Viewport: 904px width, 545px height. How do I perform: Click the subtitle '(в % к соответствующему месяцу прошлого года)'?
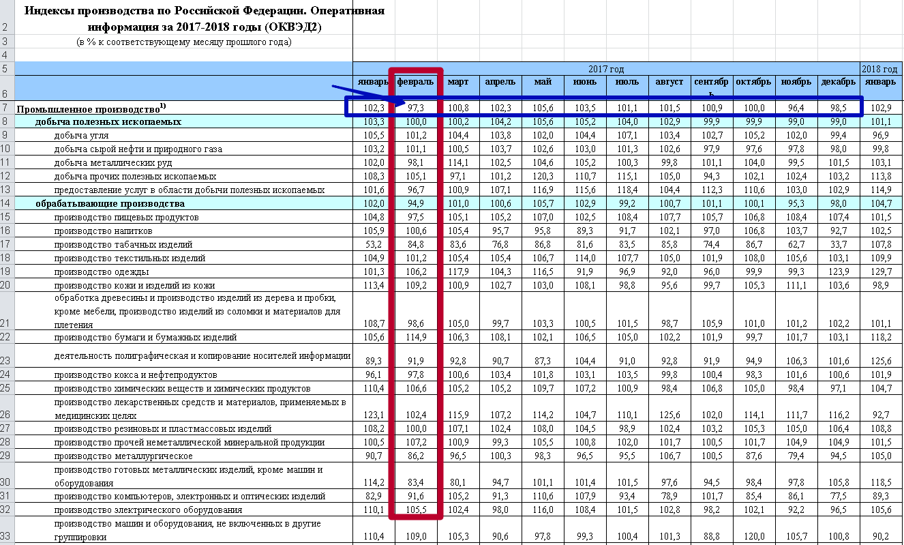click(184, 42)
